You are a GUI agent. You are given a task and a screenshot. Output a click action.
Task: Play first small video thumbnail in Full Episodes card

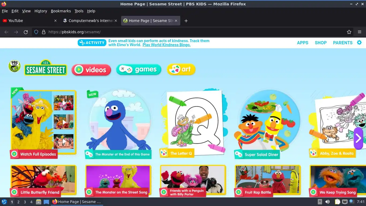(x=64, y=103)
